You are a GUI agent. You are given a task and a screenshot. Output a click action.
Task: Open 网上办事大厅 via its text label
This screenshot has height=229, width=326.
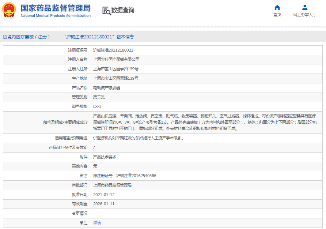304,15
